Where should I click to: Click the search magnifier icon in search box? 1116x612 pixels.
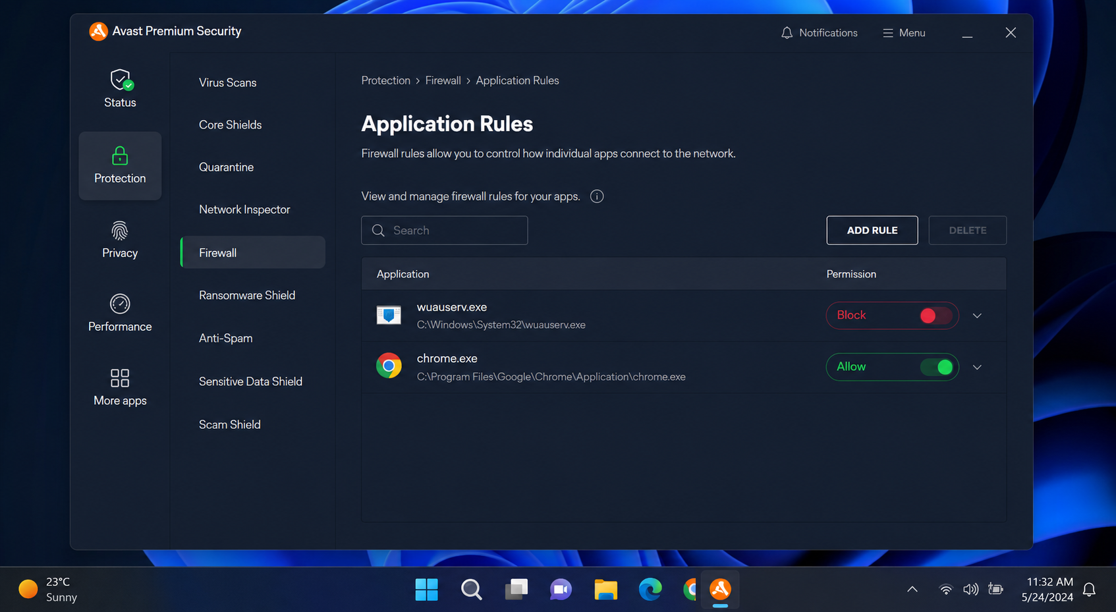[x=378, y=231]
